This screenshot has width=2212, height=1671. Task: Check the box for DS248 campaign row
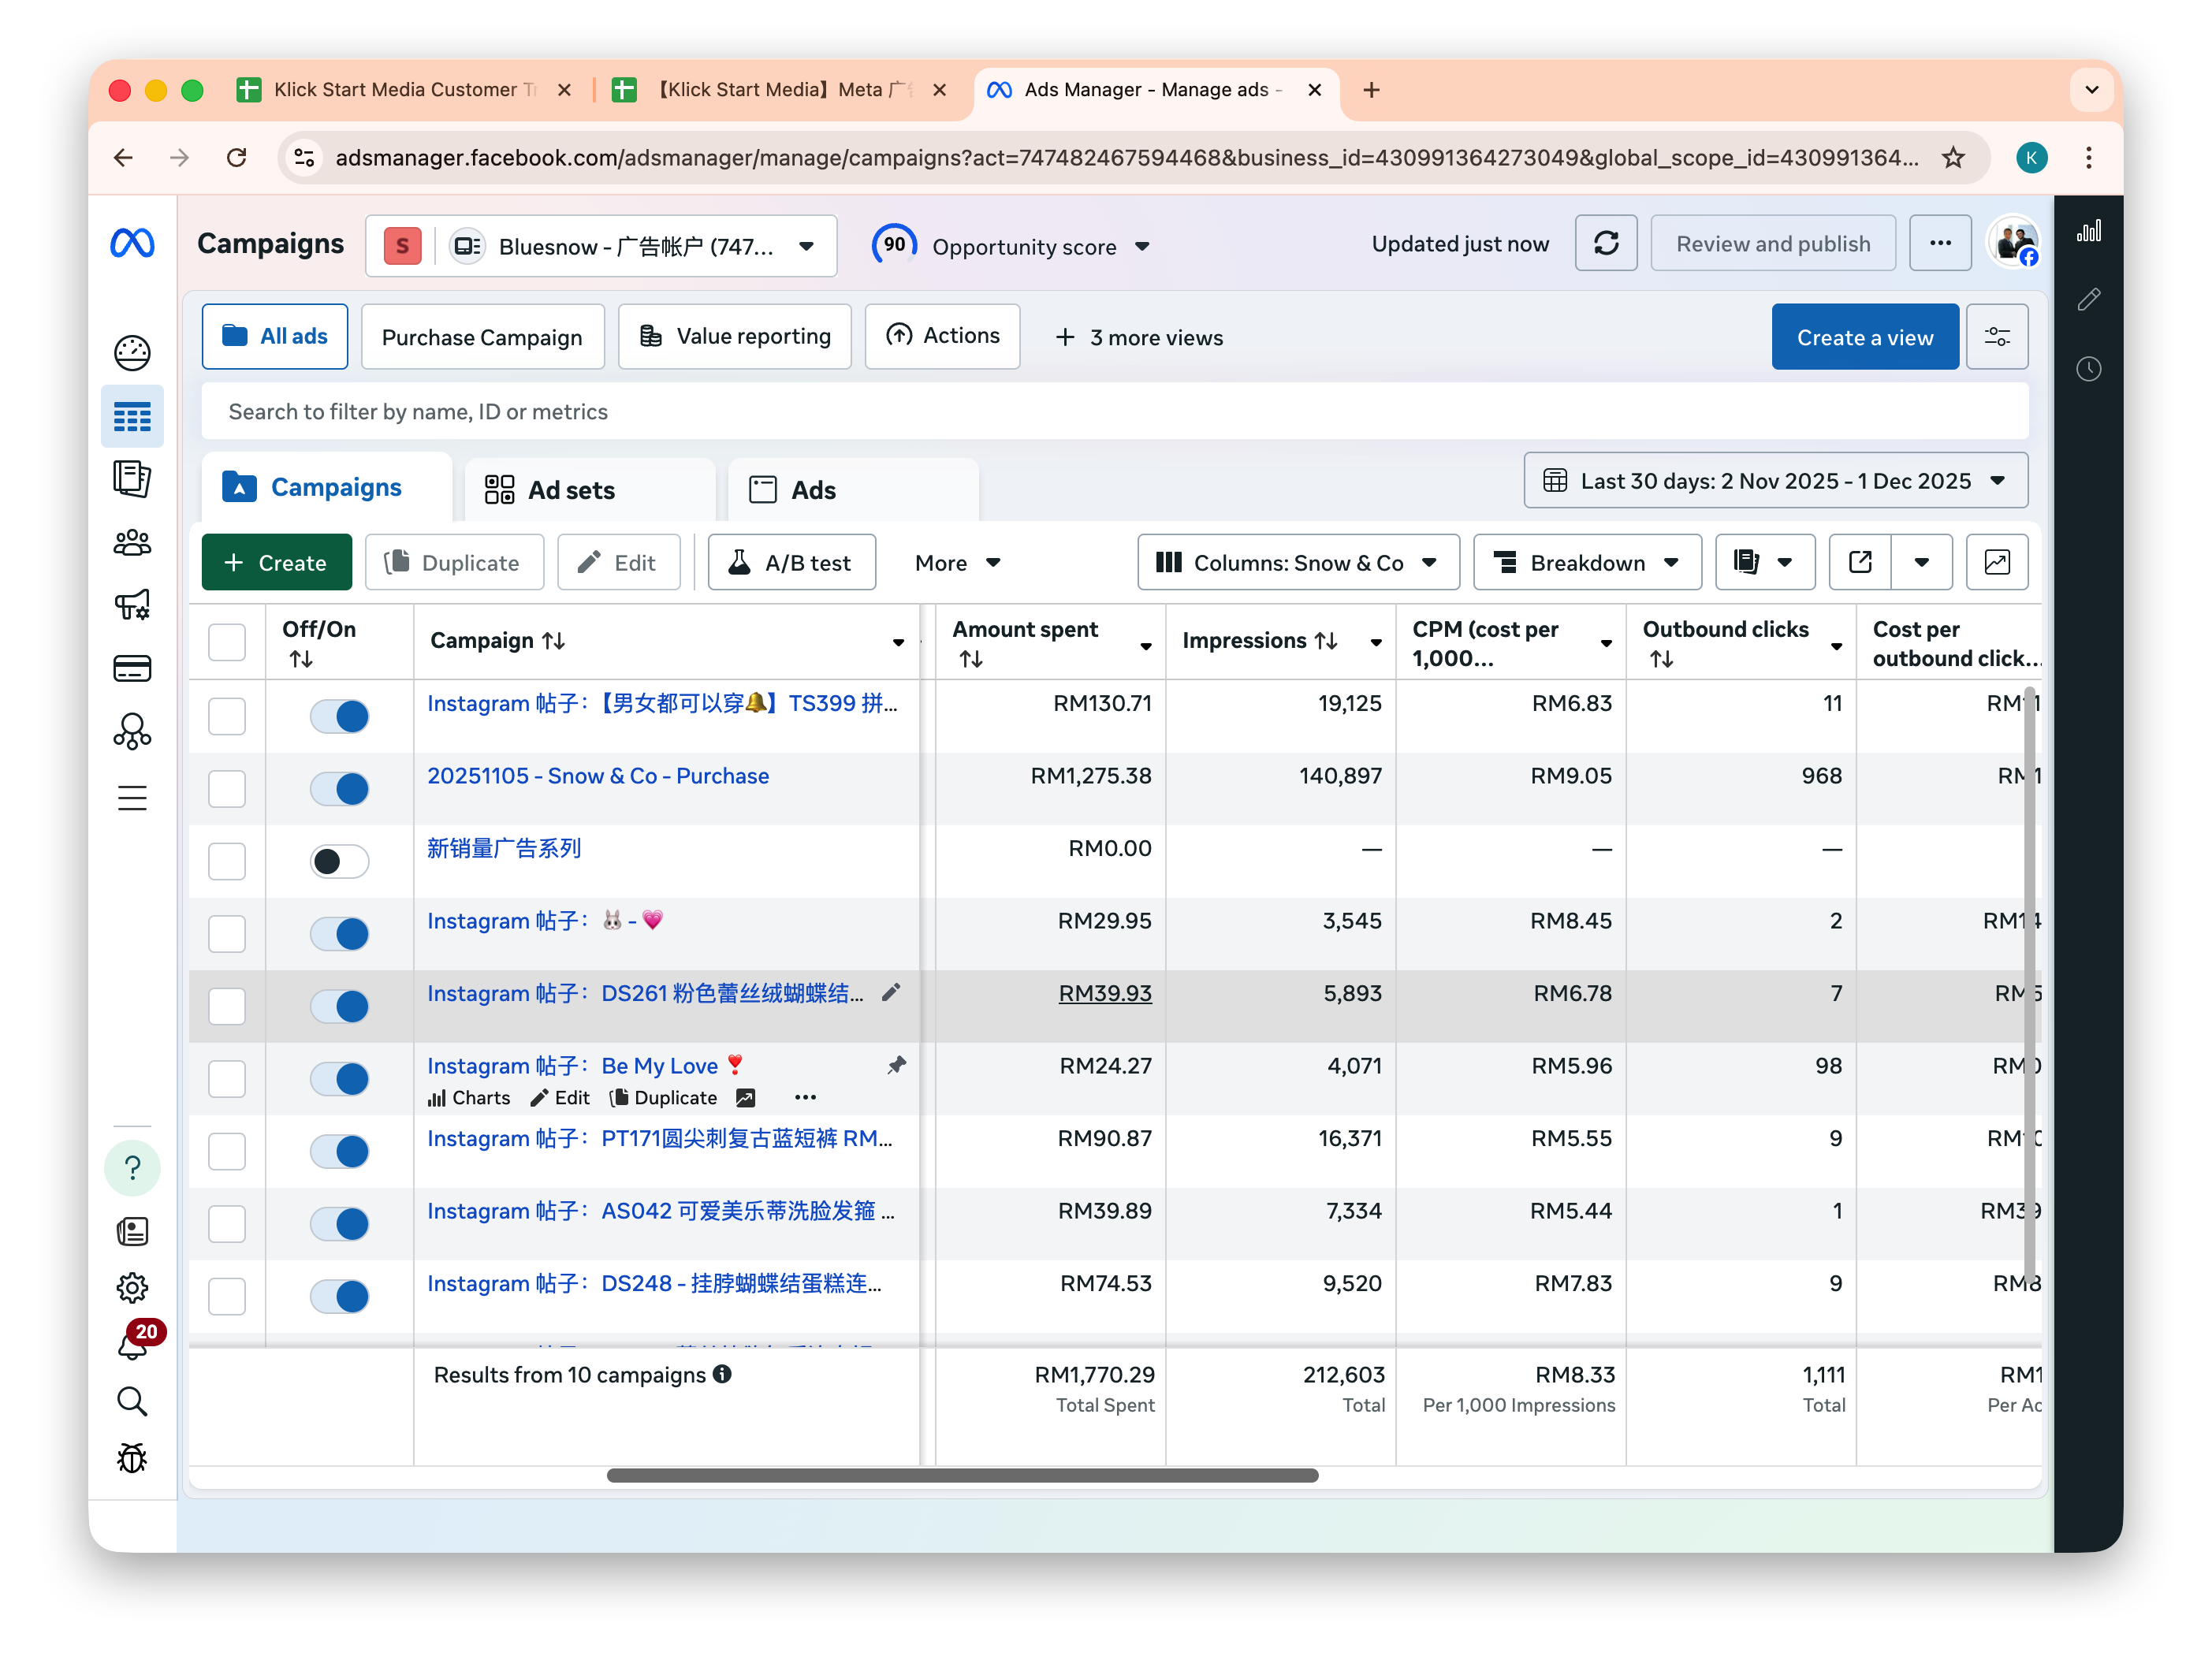click(x=227, y=1296)
